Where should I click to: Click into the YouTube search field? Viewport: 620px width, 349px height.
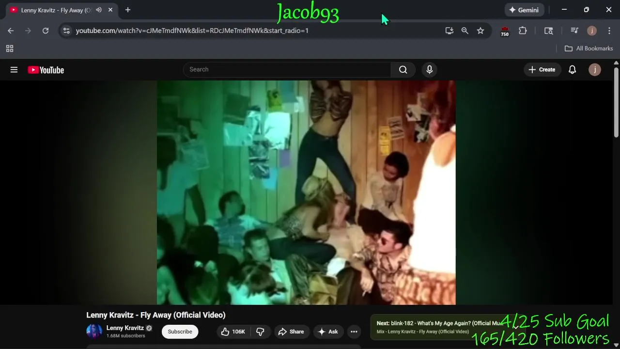tap(287, 69)
